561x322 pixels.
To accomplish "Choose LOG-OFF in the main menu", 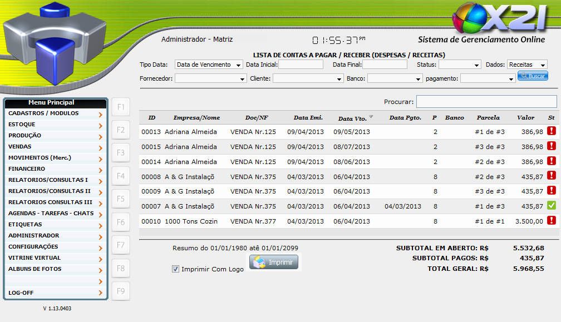I will tap(55, 293).
